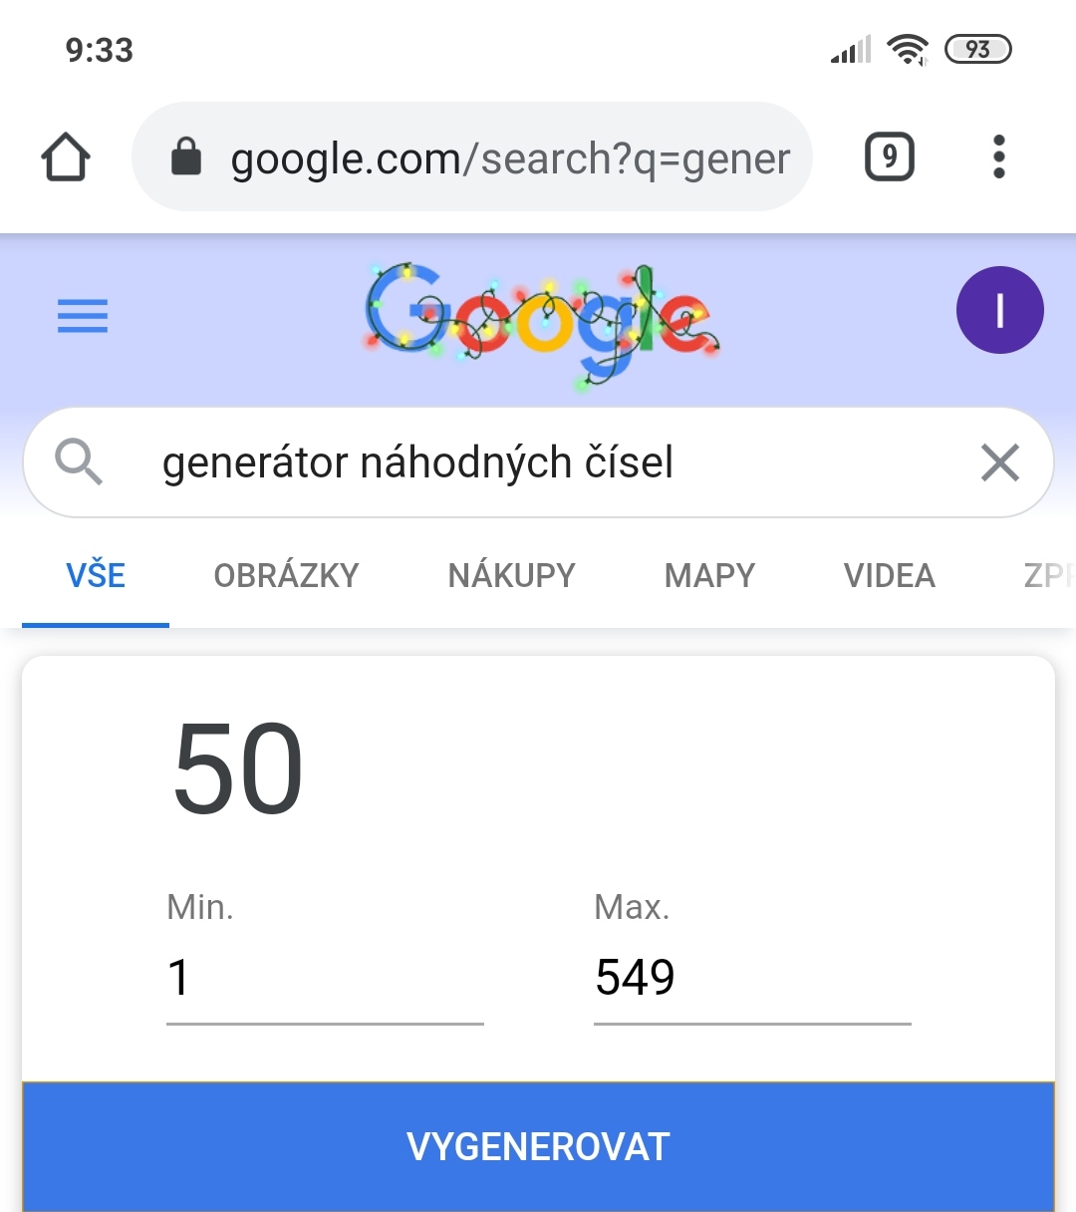
Task: Open the VIDEA results tab
Action: pyautogui.click(x=889, y=576)
